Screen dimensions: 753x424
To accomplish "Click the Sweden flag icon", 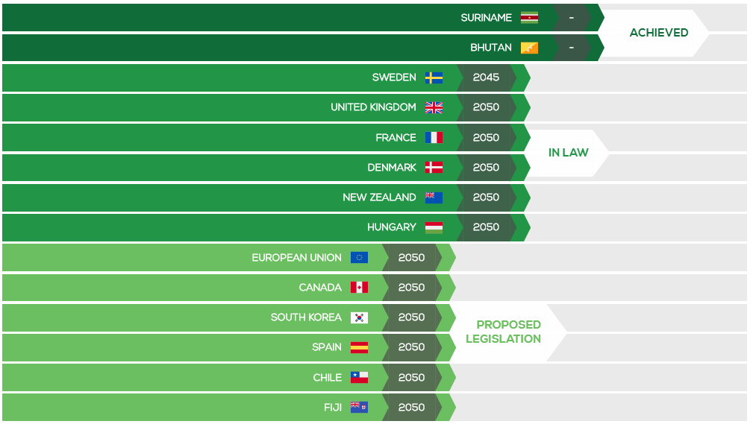I will (434, 77).
